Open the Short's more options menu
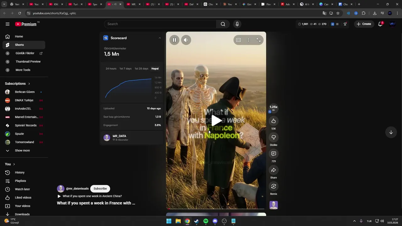Viewport: 402px width, 226px height. click(x=248, y=40)
